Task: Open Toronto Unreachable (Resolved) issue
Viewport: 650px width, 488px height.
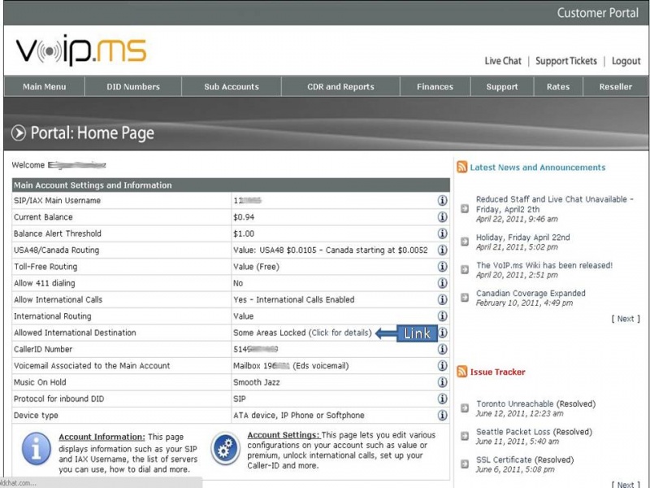Action: point(535,403)
